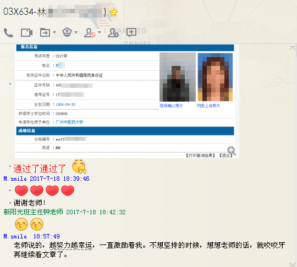Screen dimensions: 297x267
Task: Click the contact title 03X634-林
Action: pyautogui.click(x=25, y=12)
